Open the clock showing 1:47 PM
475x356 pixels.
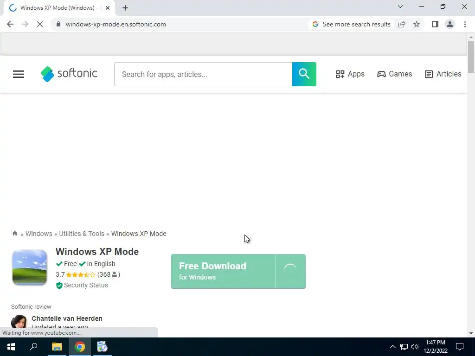point(436,347)
